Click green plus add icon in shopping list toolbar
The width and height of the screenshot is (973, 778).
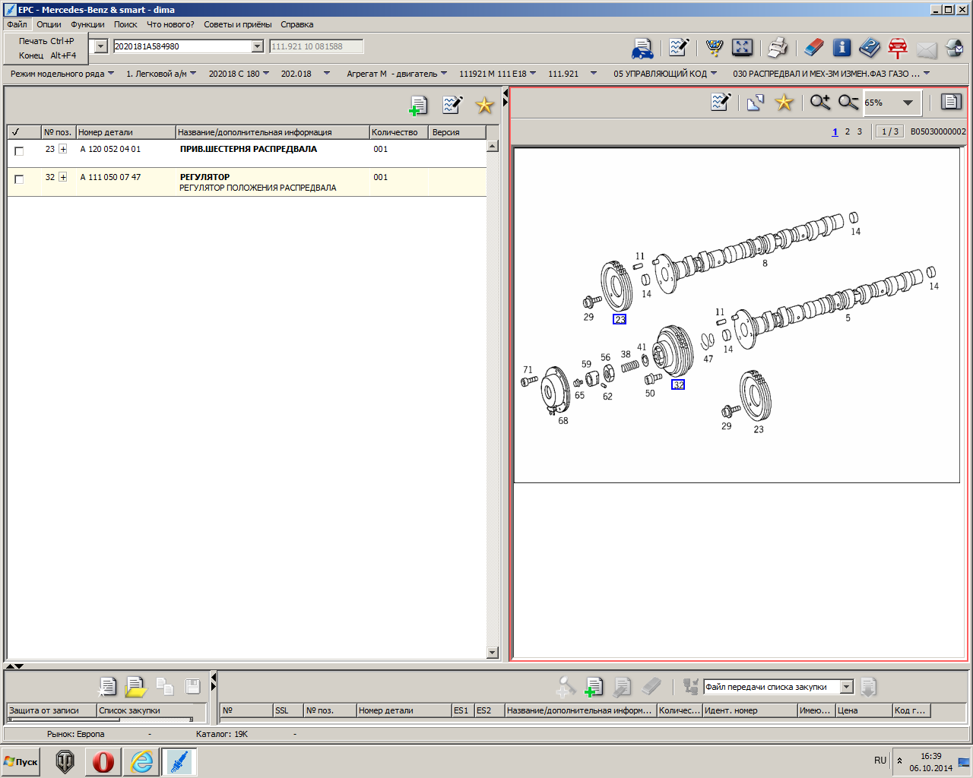click(594, 687)
